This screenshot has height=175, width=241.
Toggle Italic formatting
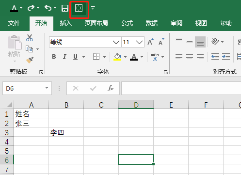tap(64, 57)
